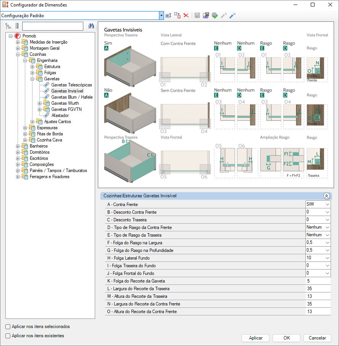Expand the Banheiros tree folder
The image size is (339, 346).
point(18,146)
